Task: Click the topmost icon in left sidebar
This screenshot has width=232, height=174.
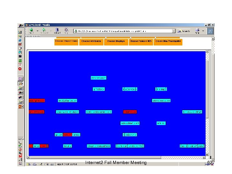Action: [x=21, y=25]
